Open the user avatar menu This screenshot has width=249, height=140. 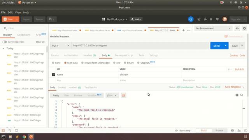[x=224, y=19]
